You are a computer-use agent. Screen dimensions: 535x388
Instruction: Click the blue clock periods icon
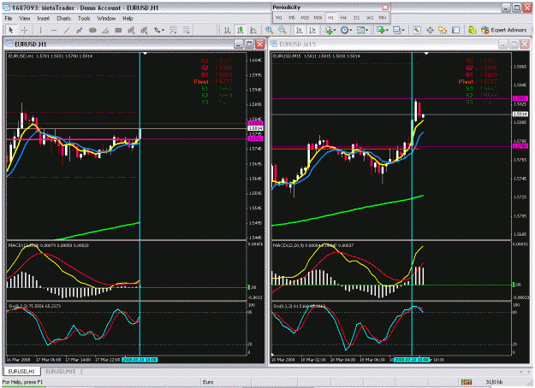click(344, 30)
